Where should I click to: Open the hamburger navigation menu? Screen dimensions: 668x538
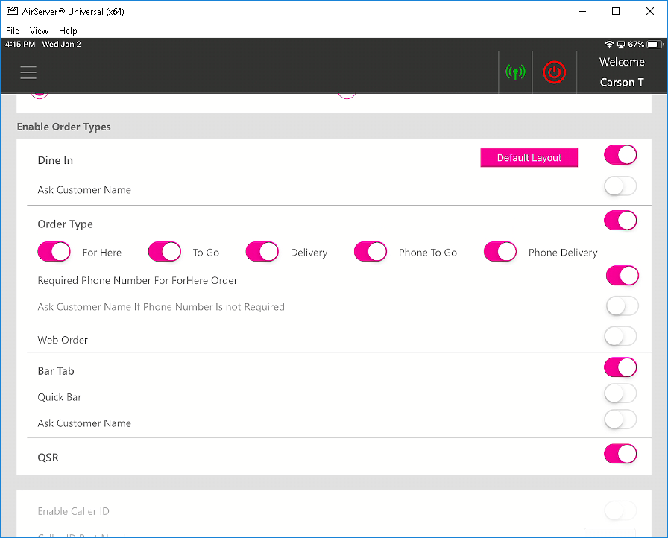tap(28, 72)
